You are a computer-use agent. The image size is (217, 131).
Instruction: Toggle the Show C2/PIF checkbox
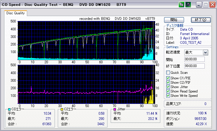[x=168, y=82]
